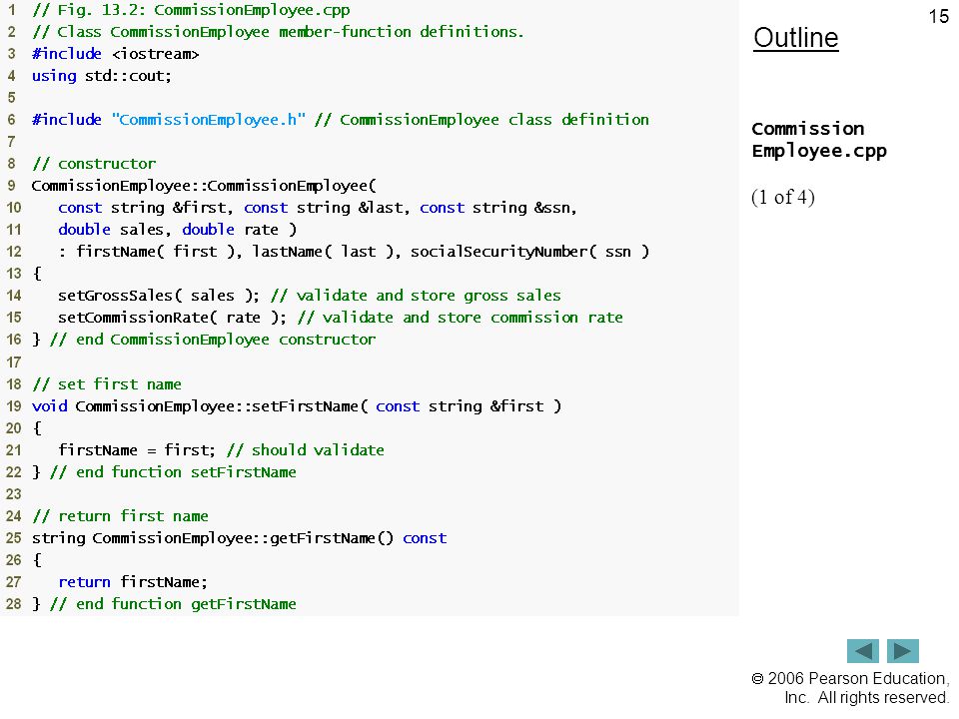Select "// validate and store gross sales" comment
The height and width of the screenshot is (719, 959).
tap(416, 296)
